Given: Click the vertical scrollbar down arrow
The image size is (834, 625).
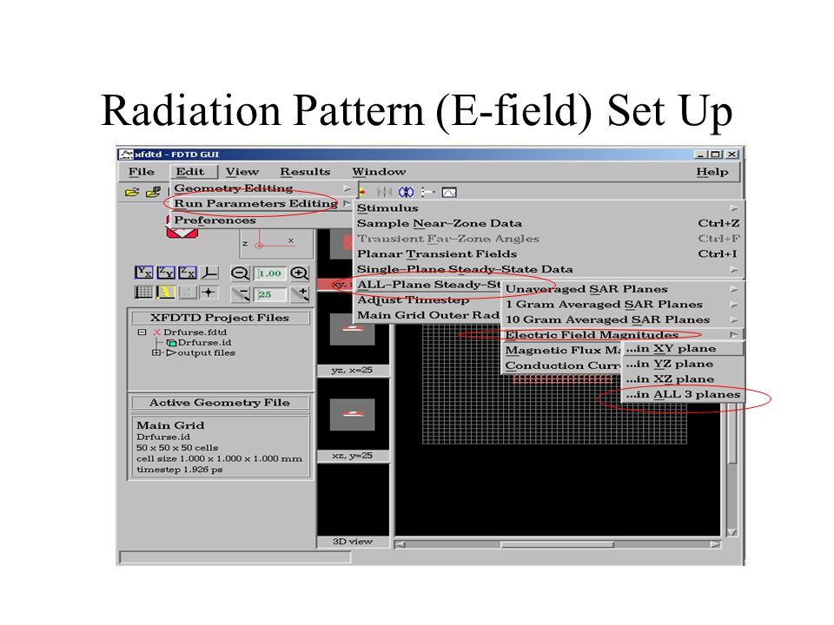Looking at the screenshot, I should [x=732, y=532].
